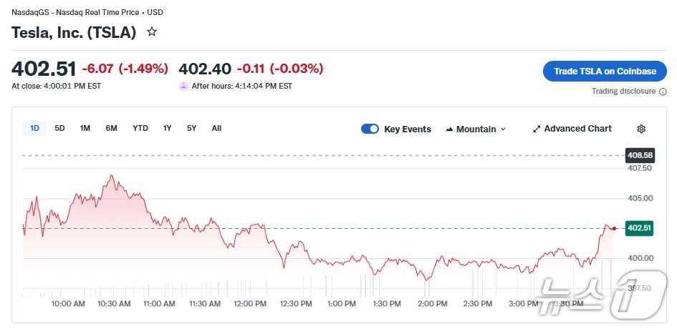Click the Mountain chart type icon
Viewport: 677px width, 329px height.
(x=450, y=129)
